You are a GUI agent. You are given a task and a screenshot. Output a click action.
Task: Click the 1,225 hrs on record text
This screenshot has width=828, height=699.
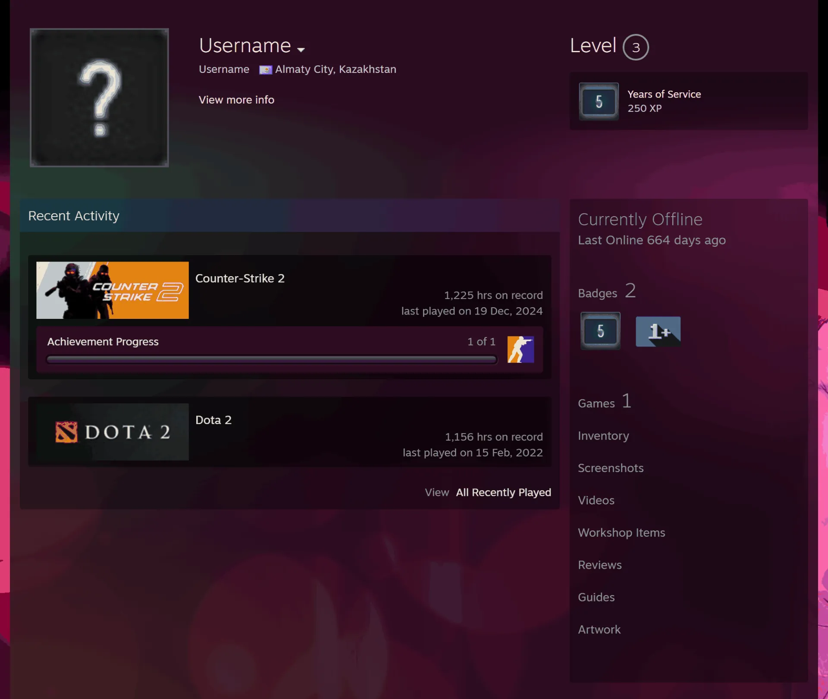click(x=493, y=295)
